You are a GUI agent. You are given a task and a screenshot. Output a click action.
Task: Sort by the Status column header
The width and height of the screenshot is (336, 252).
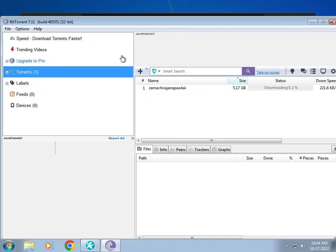[280, 81]
